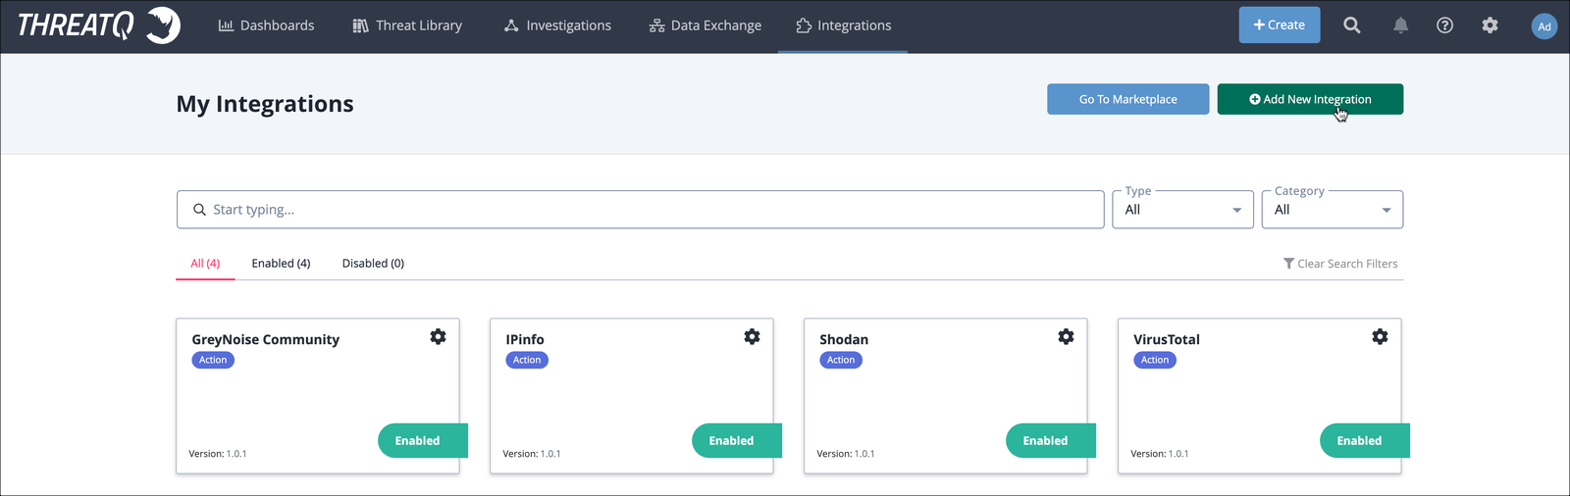
Task: Click Version 1.0.1 text on Shodan card
Action: (x=846, y=454)
